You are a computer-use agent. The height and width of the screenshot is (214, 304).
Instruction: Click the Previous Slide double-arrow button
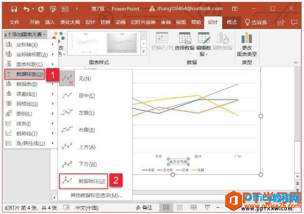pyautogui.click(x=297, y=183)
